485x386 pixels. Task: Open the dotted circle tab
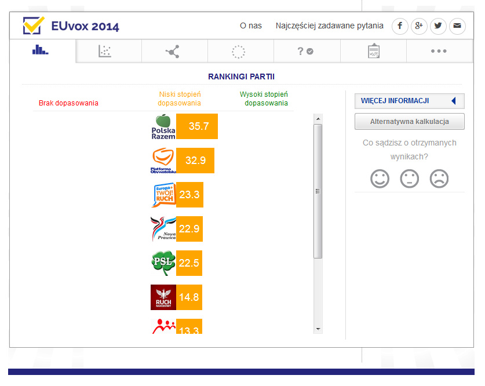(x=240, y=51)
